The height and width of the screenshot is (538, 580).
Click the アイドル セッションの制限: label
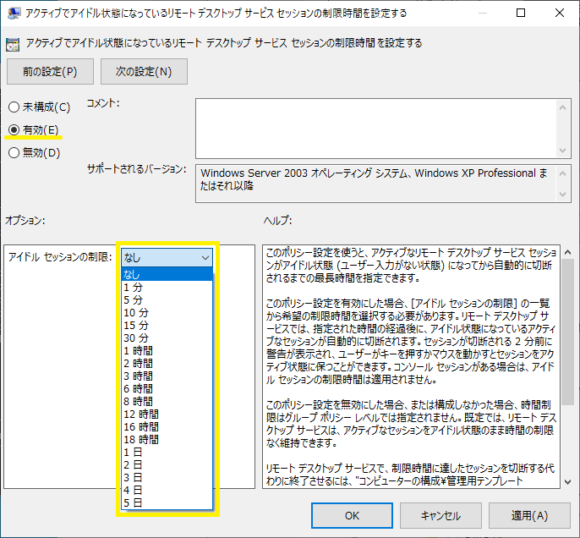coord(60,257)
